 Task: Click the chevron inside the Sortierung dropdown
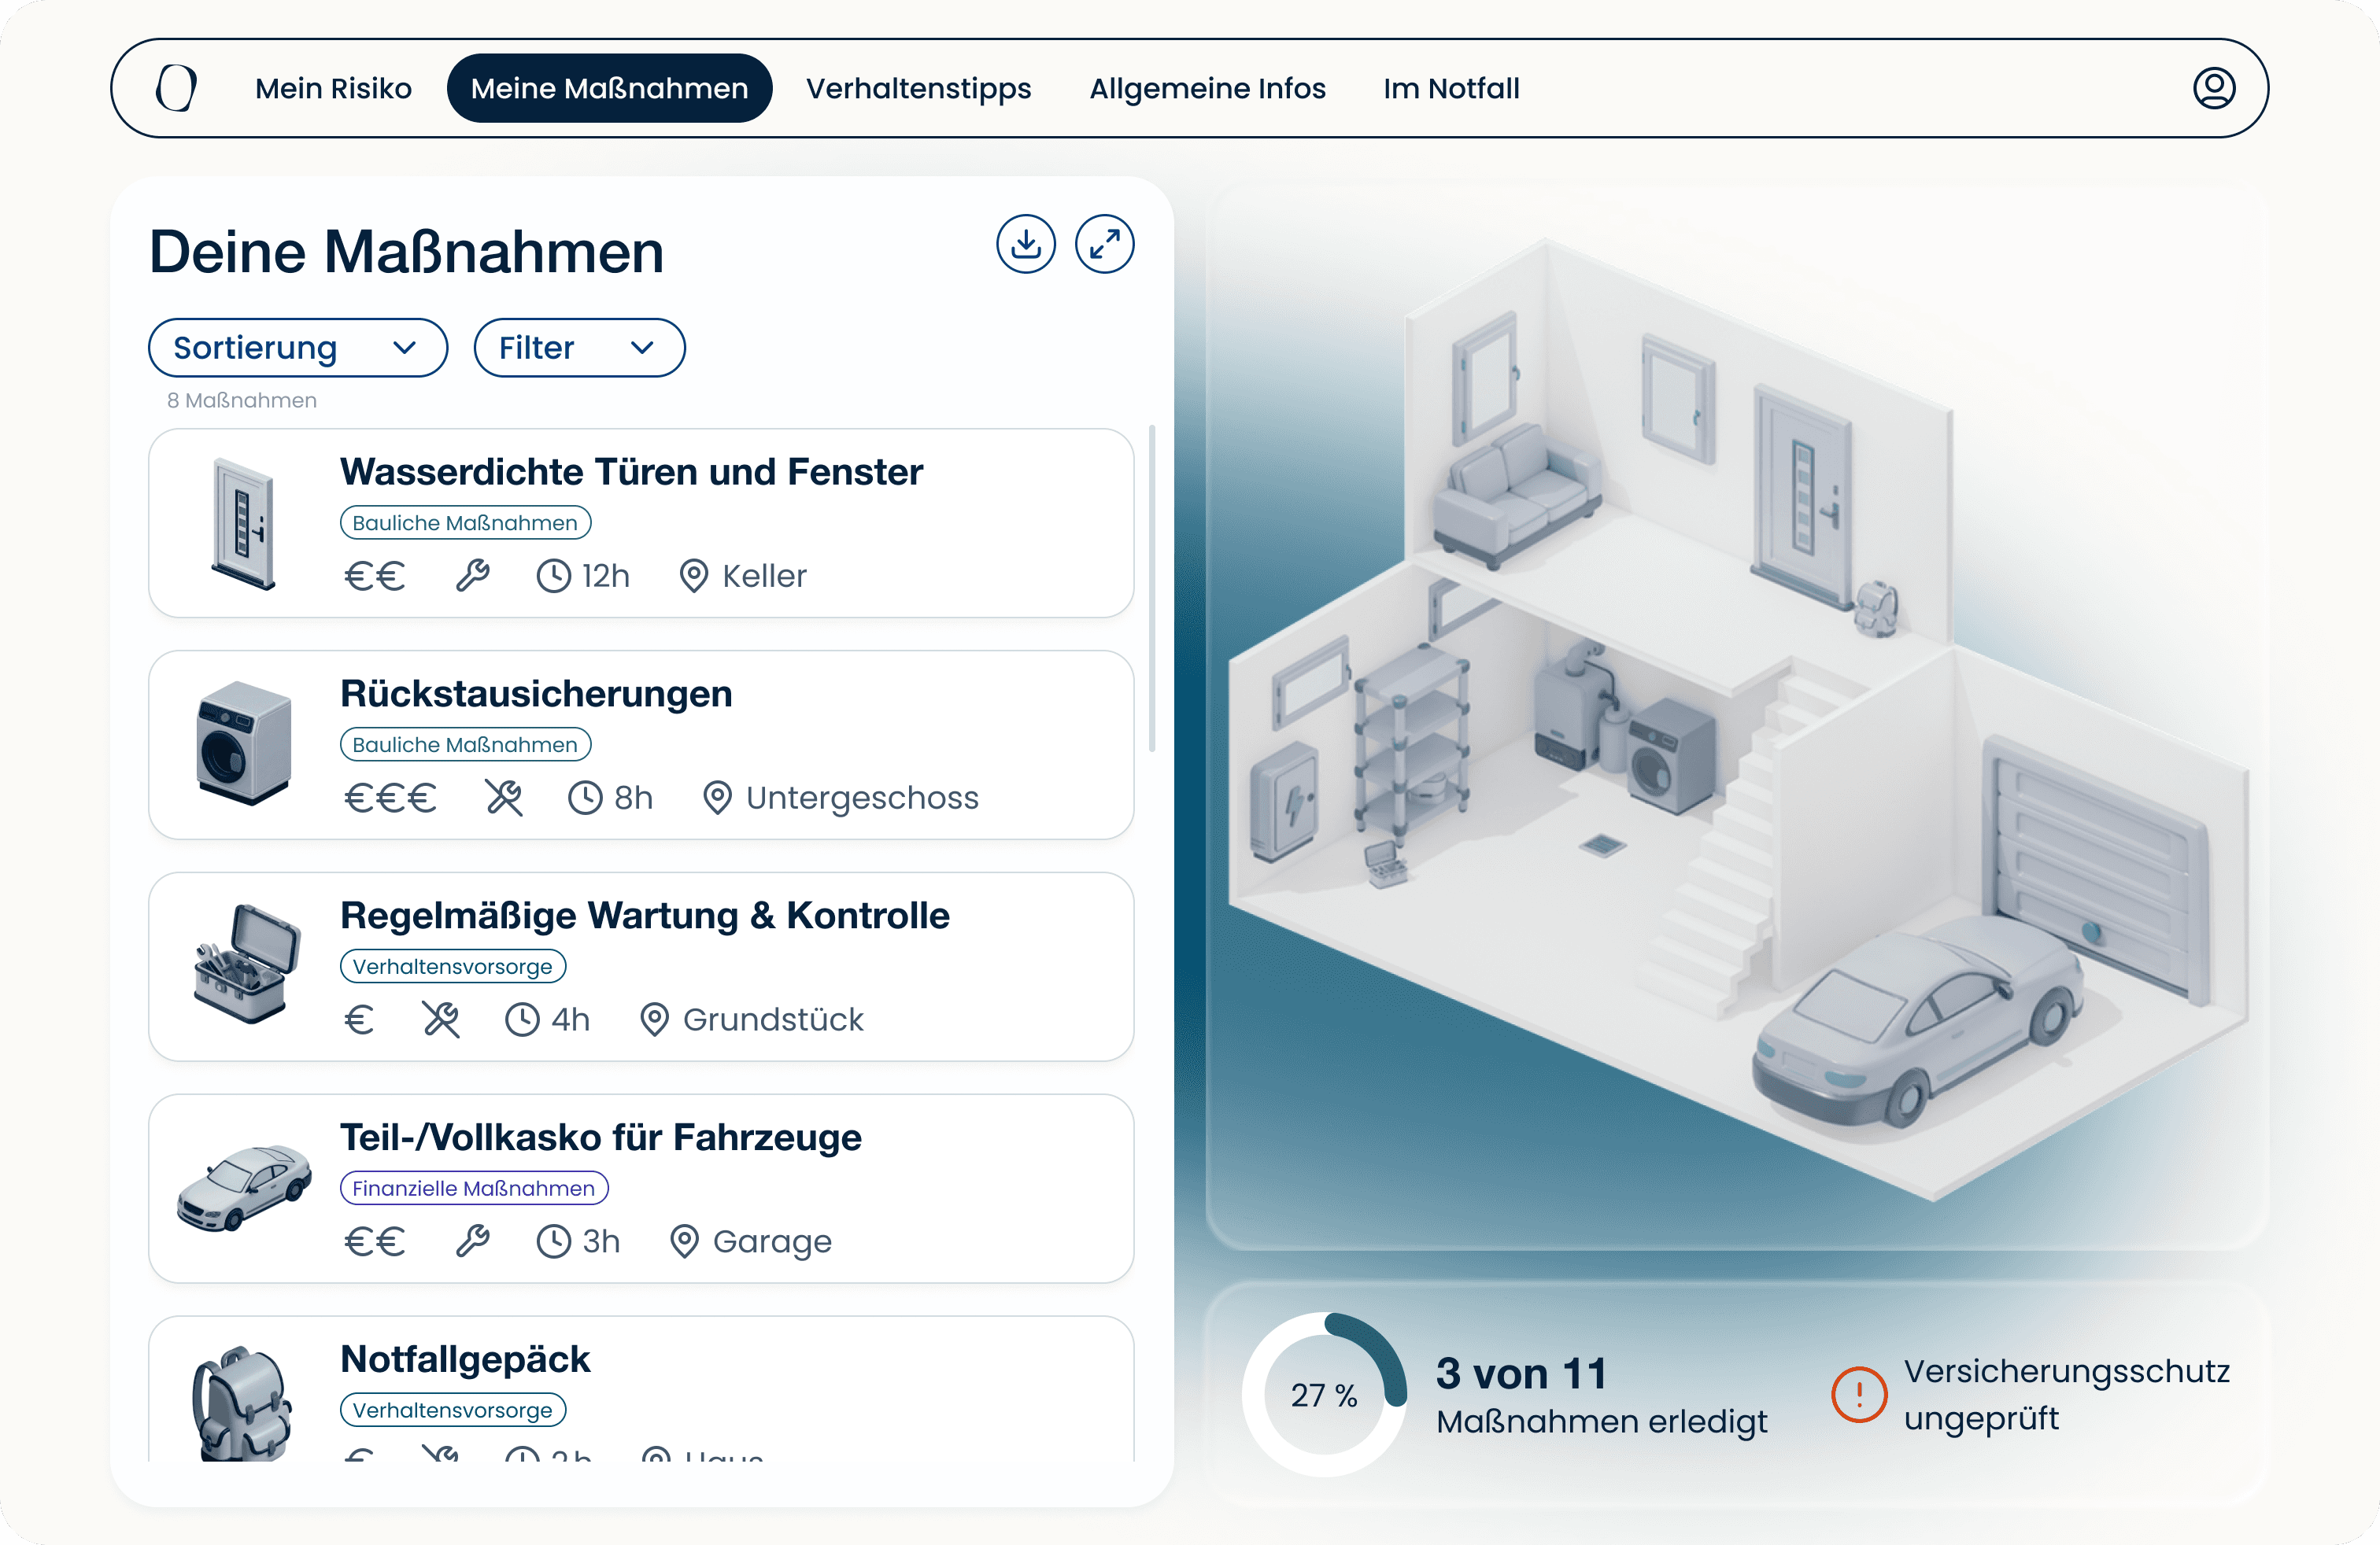pyautogui.click(x=404, y=348)
